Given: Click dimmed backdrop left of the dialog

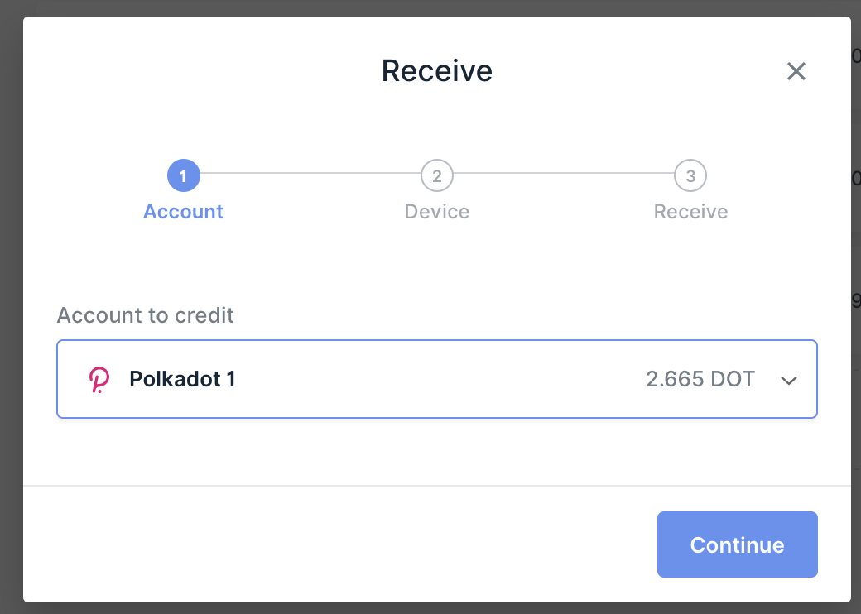Looking at the screenshot, I should [11, 307].
